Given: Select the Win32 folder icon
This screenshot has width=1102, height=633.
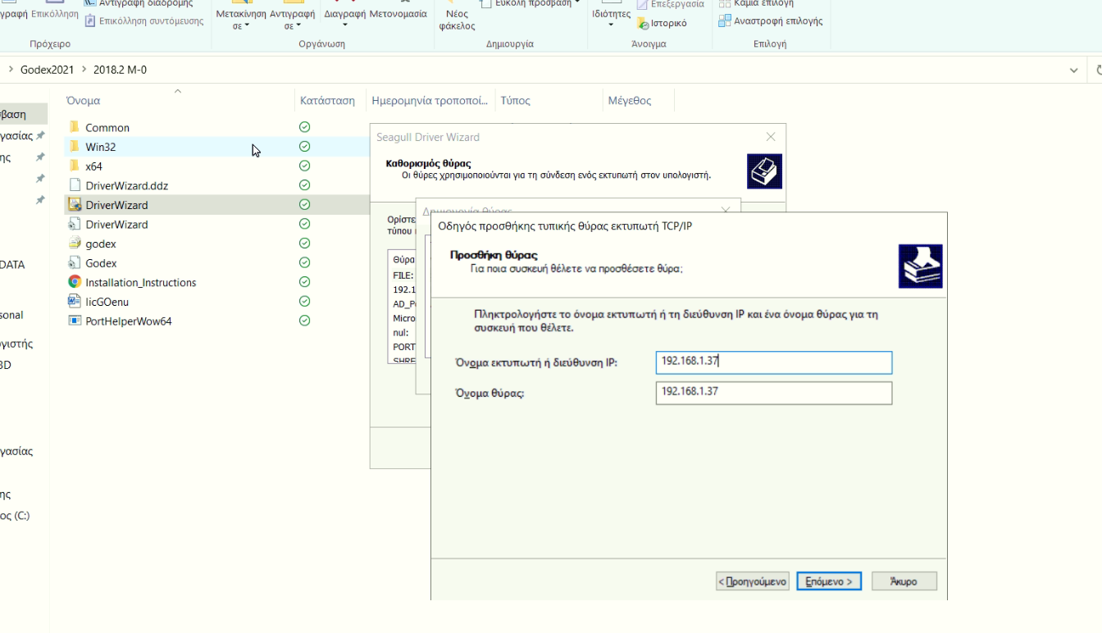Looking at the screenshot, I should [75, 147].
